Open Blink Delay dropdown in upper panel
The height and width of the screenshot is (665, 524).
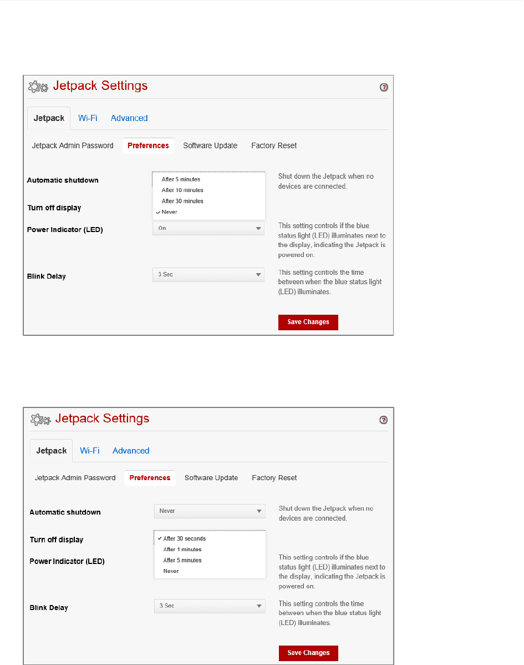(x=208, y=275)
